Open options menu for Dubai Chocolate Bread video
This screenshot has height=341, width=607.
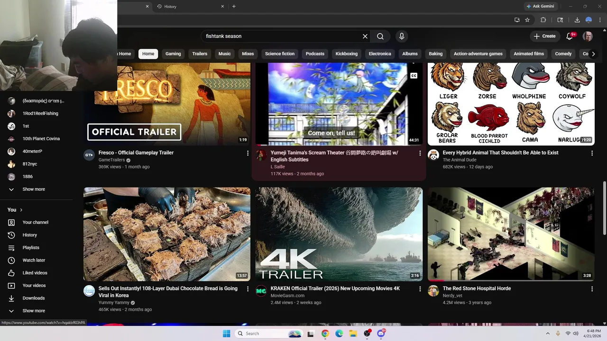[x=248, y=289]
